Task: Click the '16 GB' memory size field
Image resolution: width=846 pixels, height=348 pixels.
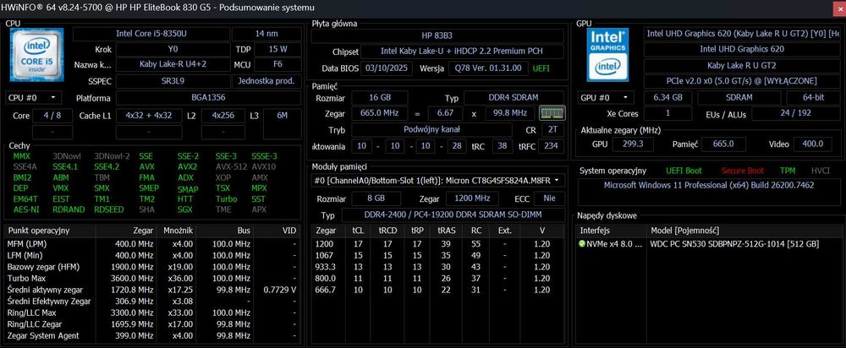Action: tap(379, 98)
